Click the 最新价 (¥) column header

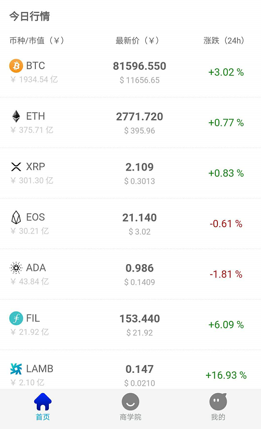tap(137, 41)
